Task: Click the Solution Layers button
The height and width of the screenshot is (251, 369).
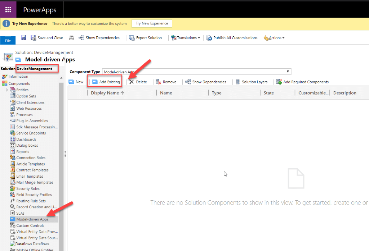Action: tap(252, 82)
